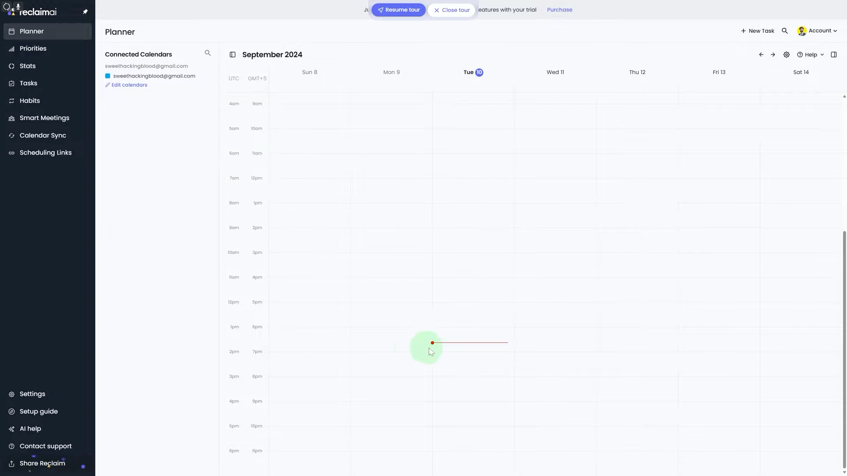Collapse left calendars panel via sidebar icon

point(232,55)
